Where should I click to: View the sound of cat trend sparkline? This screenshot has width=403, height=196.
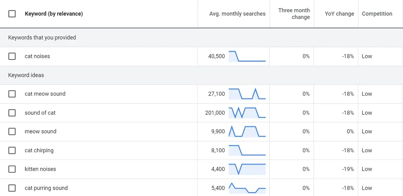[247, 113]
